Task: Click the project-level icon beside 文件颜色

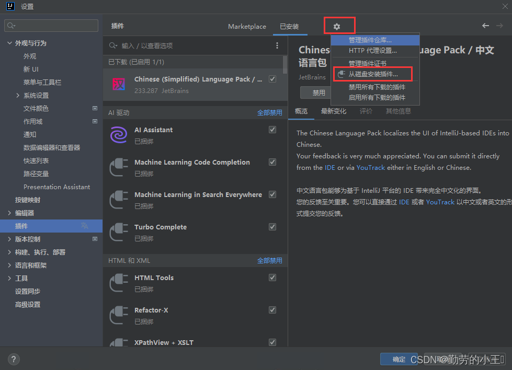Action: (95, 108)
